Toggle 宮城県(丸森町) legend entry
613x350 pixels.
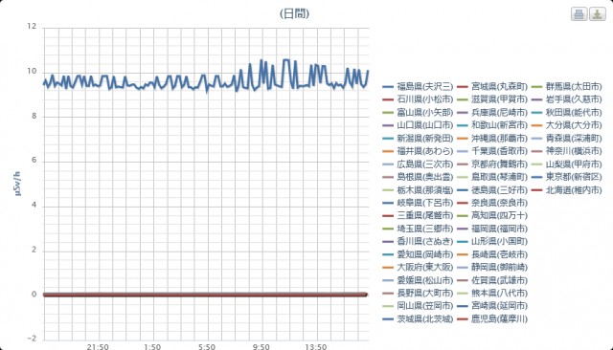pyautogui.click(x=492, y=87)
